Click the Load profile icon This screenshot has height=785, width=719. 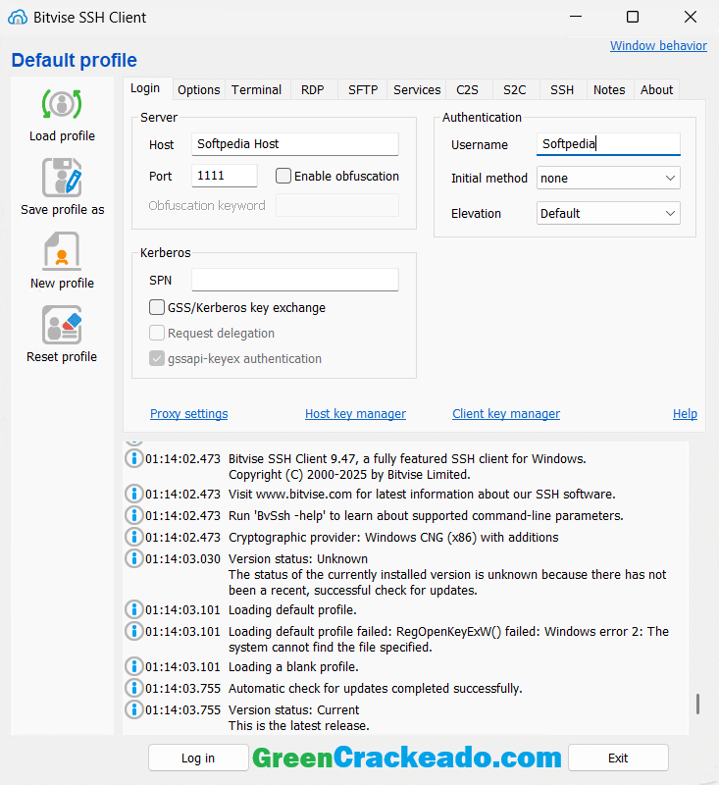62,104
